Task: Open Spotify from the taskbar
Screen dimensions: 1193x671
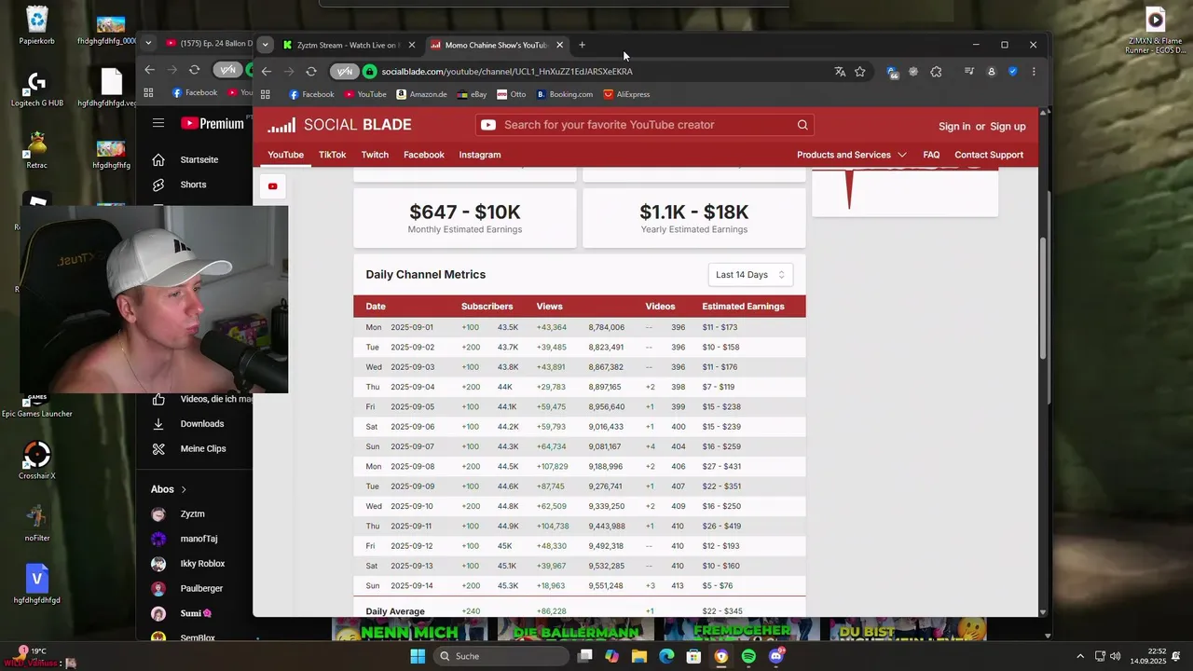Action: pyautogui.click(x=749, y=656)
